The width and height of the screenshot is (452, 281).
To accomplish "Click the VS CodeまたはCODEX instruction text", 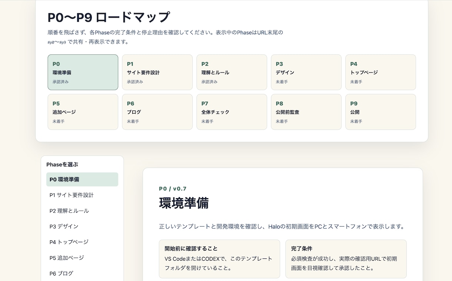I will click(x=218, y=263).
